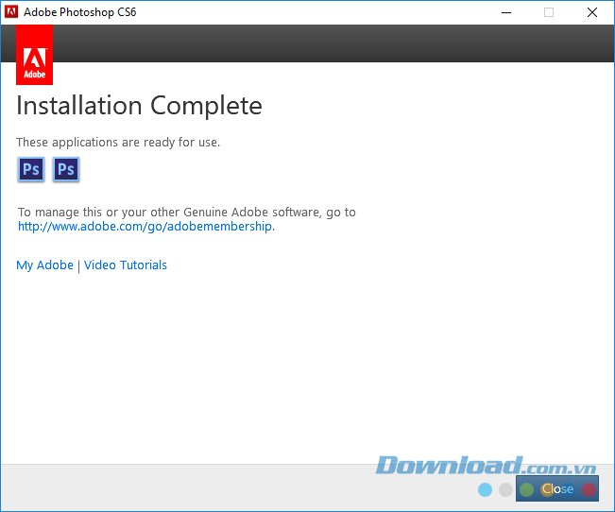Launch the second Photoshop Ps icon
Screen dimensions: 615x512
(66, 169)
